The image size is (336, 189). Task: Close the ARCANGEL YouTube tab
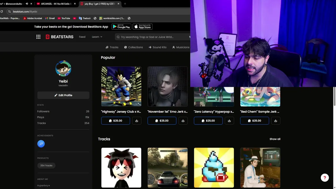[75, 4]
